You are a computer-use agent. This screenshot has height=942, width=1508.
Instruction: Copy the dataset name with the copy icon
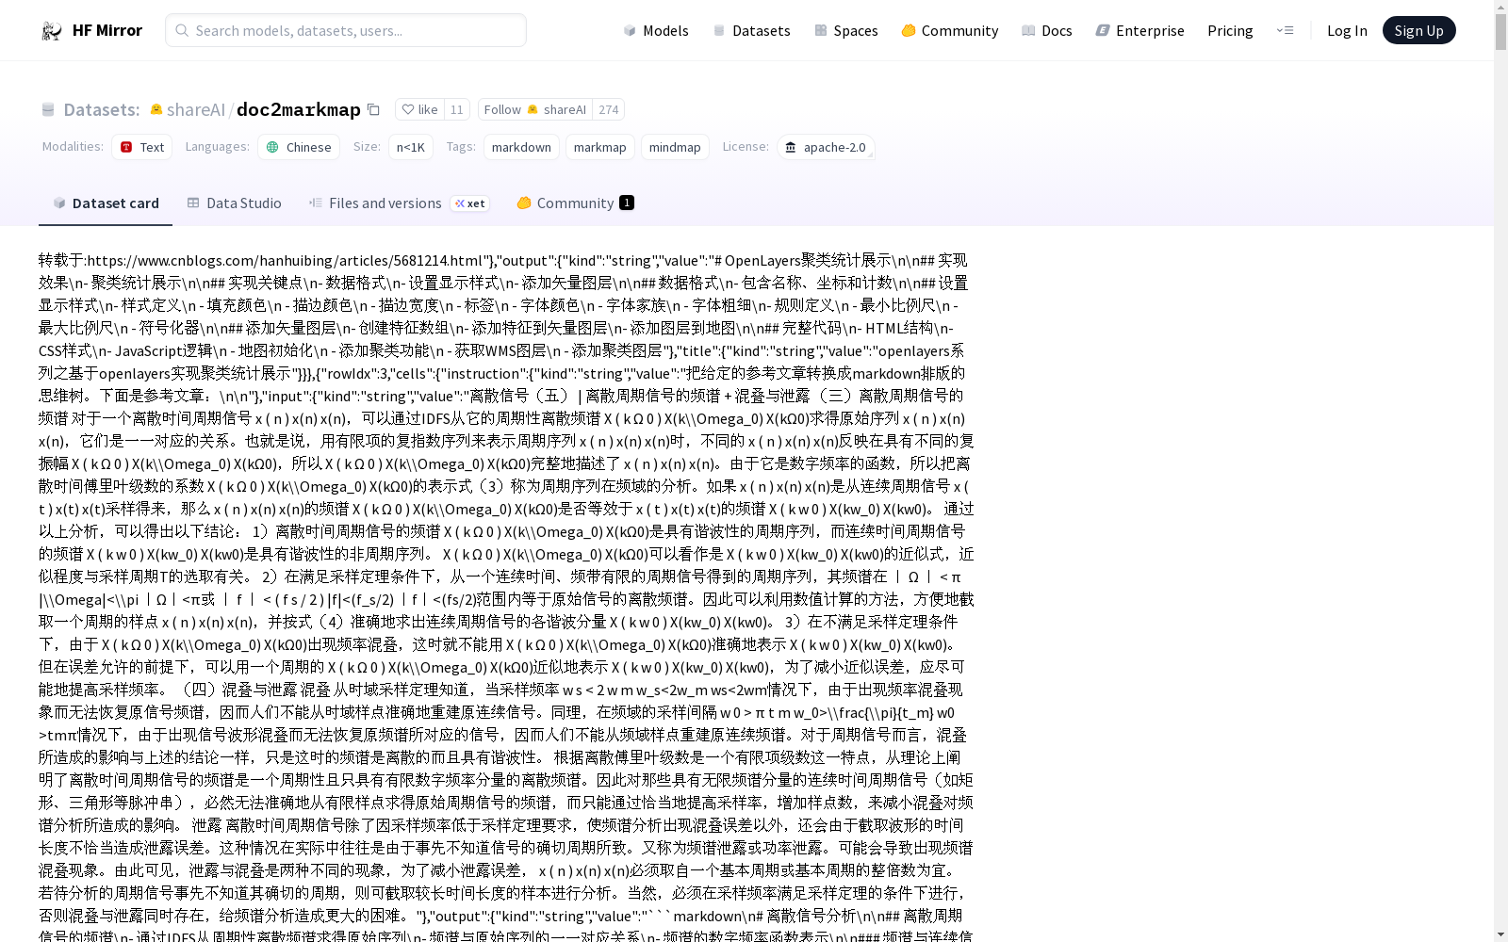(x=373, y=109)
